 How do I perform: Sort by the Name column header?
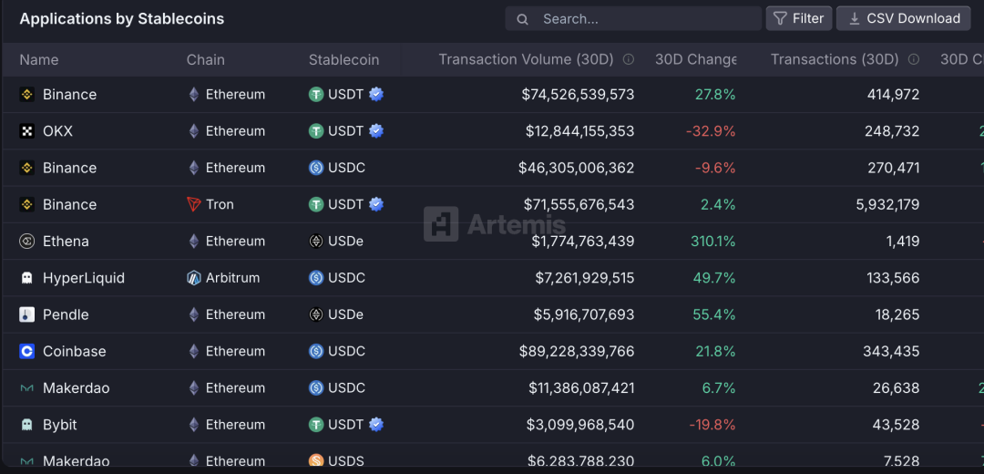pos(39,59)
